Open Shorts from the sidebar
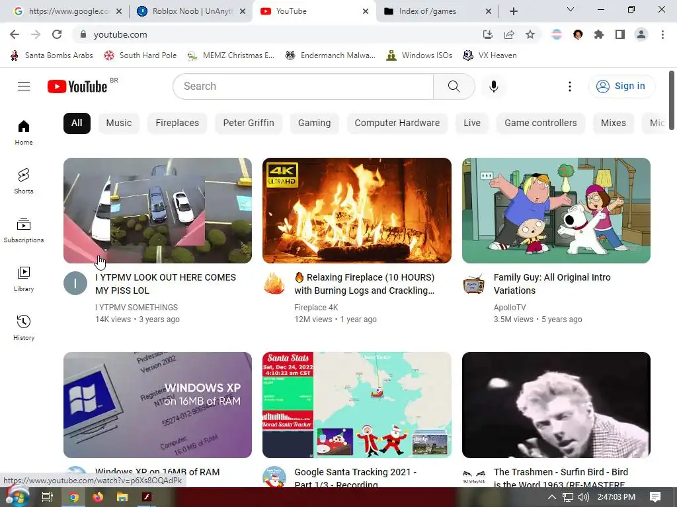This screenshot has width=677, height=507. click(x=24, y=181)
